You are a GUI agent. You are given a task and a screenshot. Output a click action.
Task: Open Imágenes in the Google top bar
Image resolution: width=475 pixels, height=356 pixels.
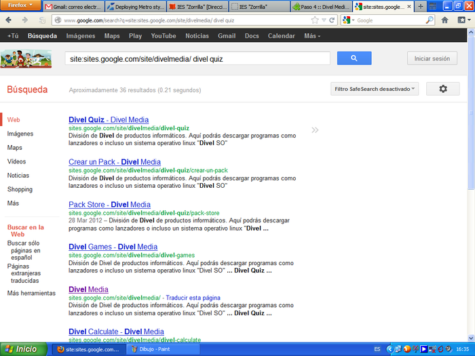(81, 36)
